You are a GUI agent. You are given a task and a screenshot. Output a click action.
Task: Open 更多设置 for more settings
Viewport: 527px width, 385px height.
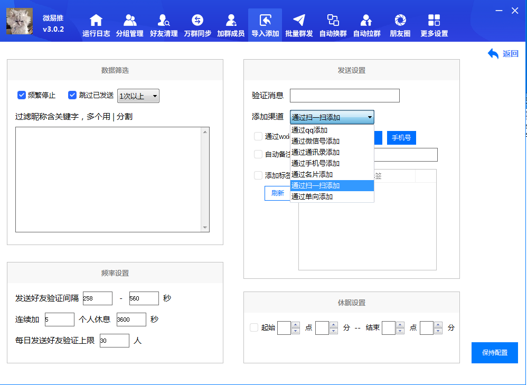click(434, 24)
